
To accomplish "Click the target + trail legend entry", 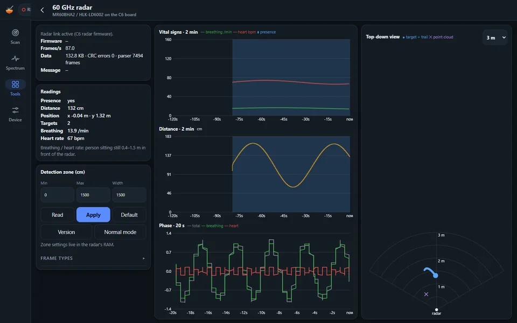I will pyautogui.click(x=415, y=37).
